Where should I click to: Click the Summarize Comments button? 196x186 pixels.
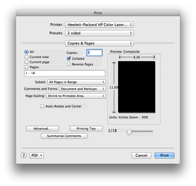pyautogui.click(x=64, y=136)
